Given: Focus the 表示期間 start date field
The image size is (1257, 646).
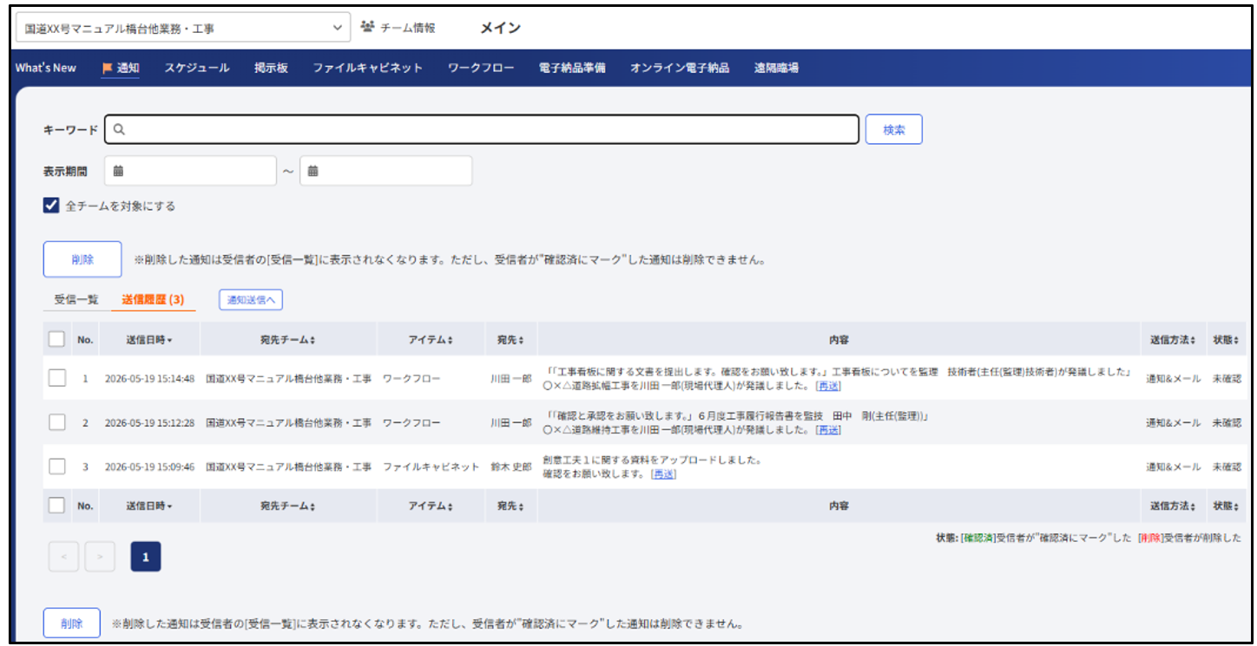Looking at the screenshot, I should click(190, 171).
